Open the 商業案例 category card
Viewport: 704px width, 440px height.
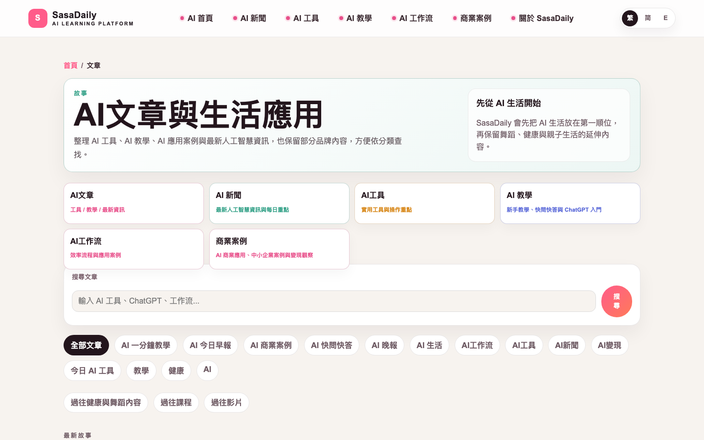[x=279, y=249]
